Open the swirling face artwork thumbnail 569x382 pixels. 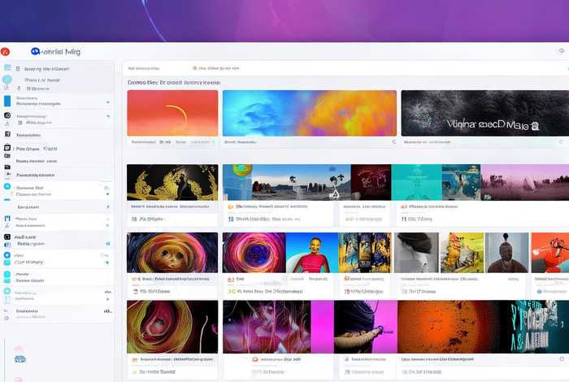(172, 253)
